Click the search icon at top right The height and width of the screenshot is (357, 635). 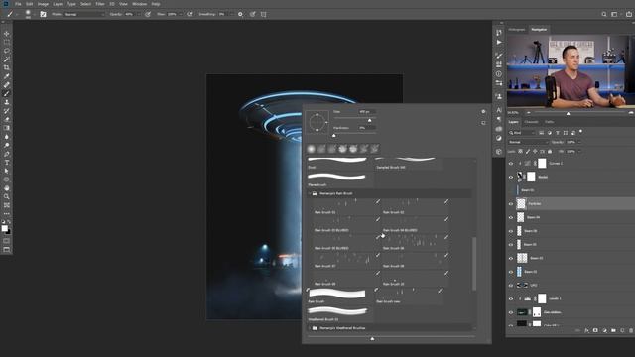[604, 14]
